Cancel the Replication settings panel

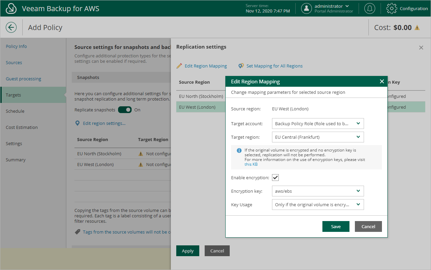click(217, 251)
